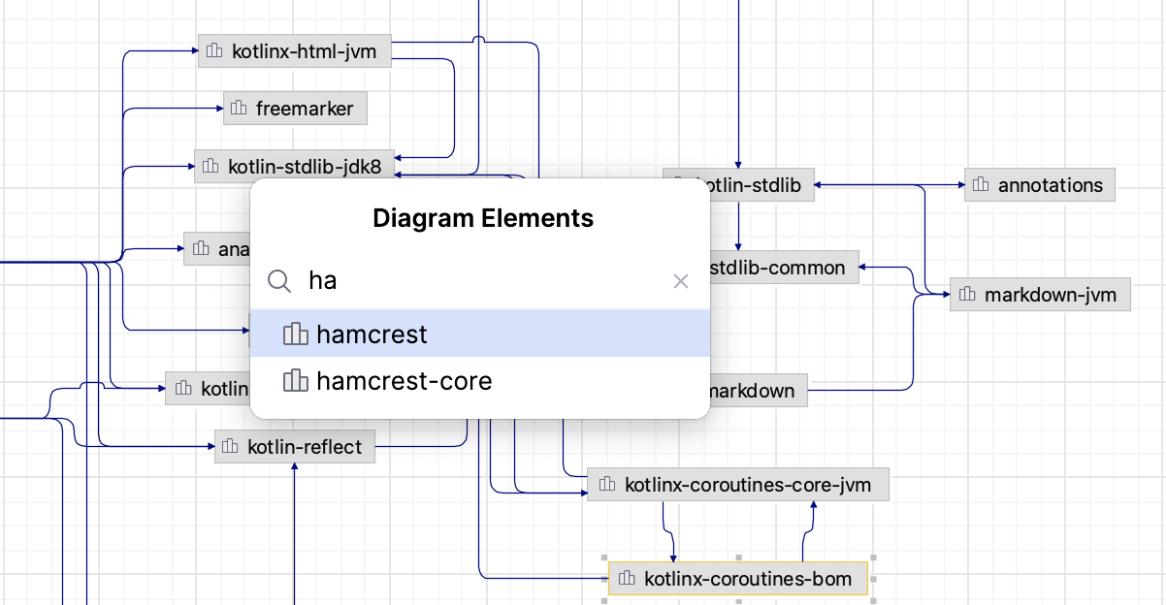Select the kotlin-stdlib-jdk8 diagram node
Viewport: 1166px width, 605px height.
click(296, 165)
